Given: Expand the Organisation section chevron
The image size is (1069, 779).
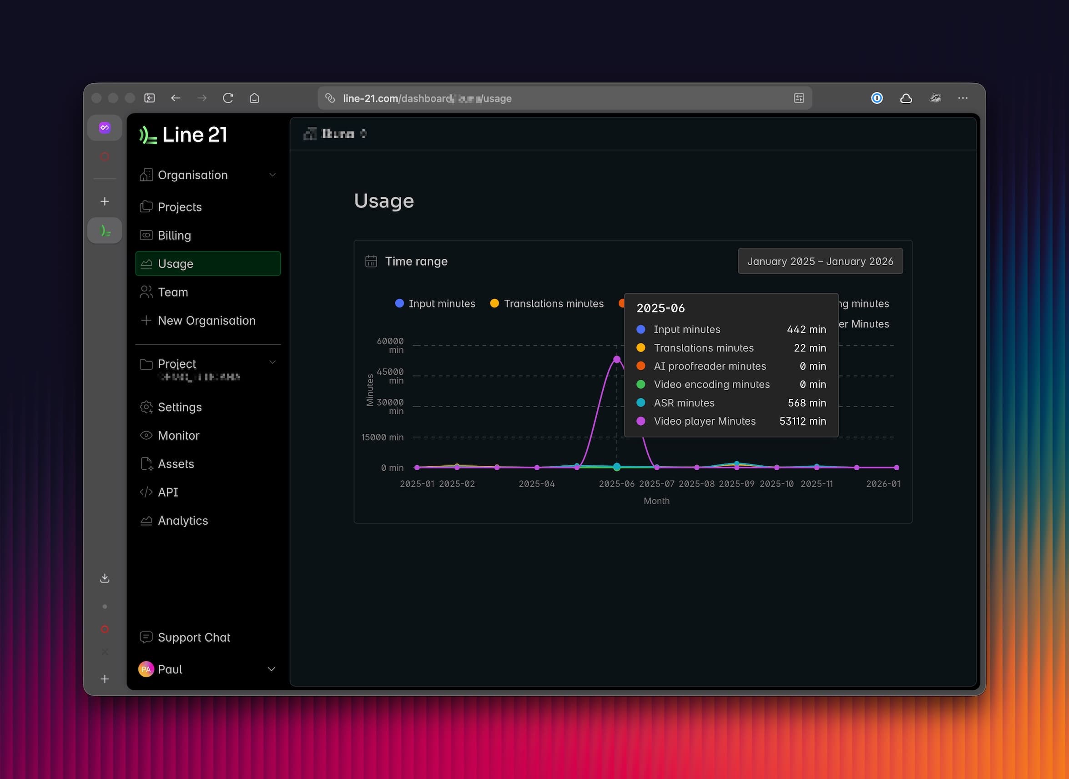Looking at the screenshot, I should [x=272, y=175].
